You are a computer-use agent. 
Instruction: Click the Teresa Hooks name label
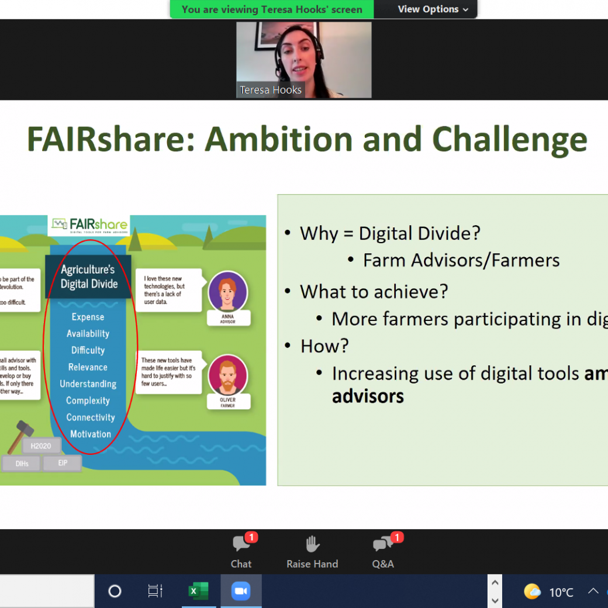(271, 90)
